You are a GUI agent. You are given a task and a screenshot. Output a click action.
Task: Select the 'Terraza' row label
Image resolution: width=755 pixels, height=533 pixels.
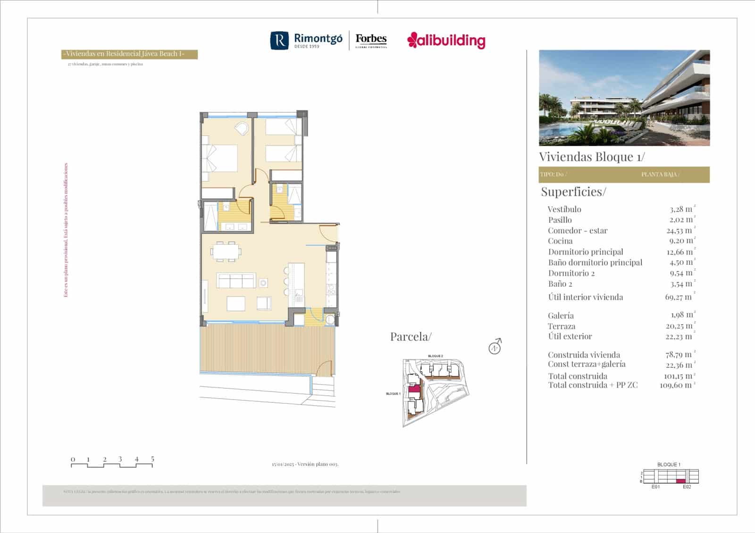(x=562, y=326)
